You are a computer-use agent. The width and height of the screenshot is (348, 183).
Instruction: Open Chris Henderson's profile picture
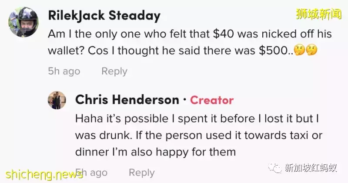click(x=57, y=100)
